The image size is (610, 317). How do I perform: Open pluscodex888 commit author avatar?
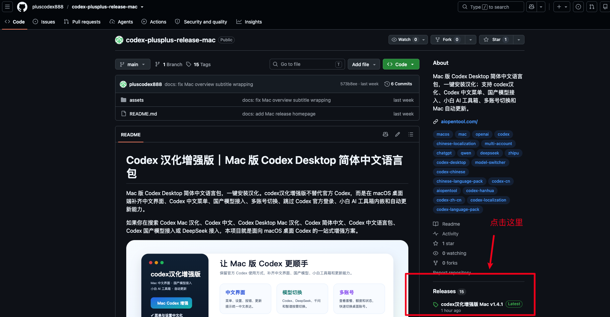[123, 84]
